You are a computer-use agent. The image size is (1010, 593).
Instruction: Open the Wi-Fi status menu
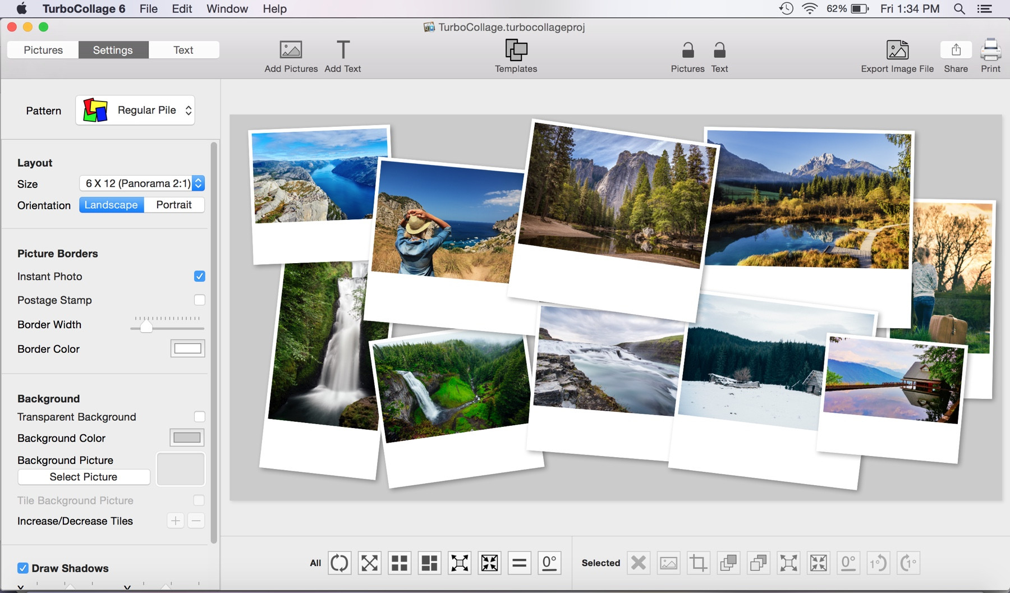coord(810,8)
